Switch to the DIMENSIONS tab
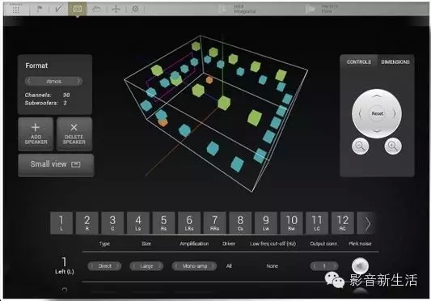The image size is (431, 301). pyautogui.click(x=395, y=62)
